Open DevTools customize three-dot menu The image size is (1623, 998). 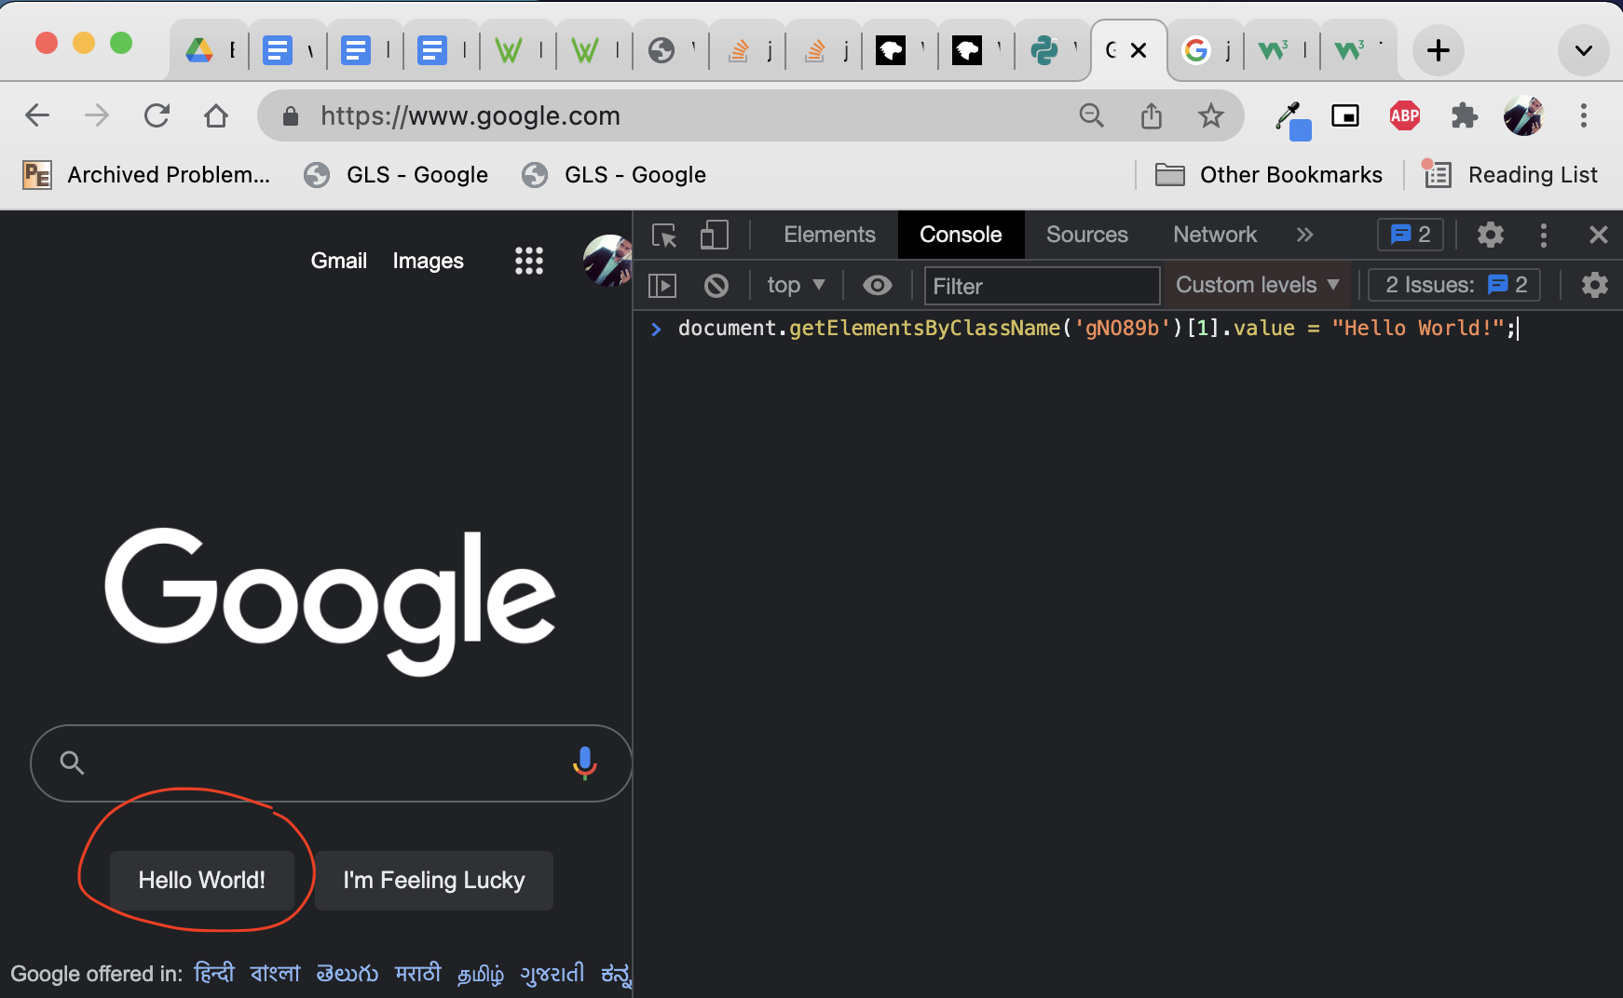point(1544,235)
